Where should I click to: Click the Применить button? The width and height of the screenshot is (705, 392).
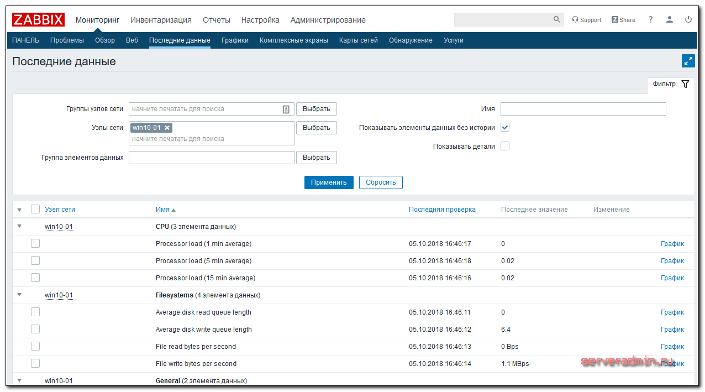[329, 182]
